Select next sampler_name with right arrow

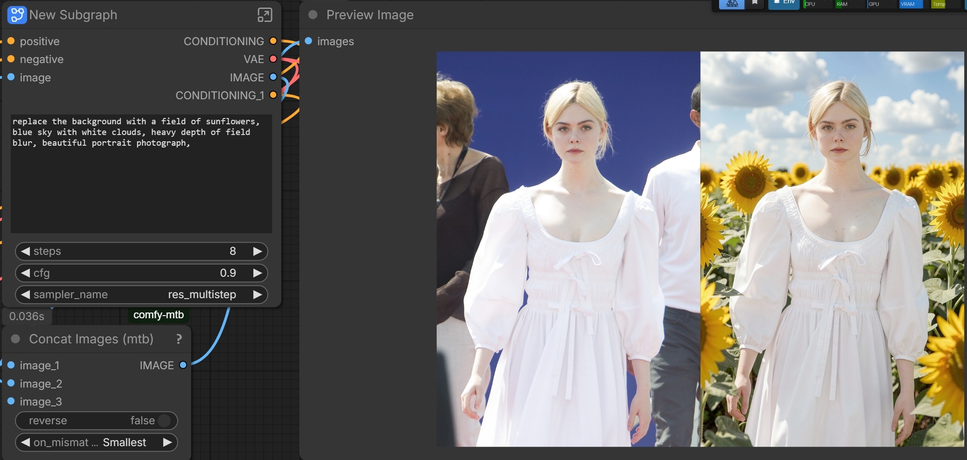pyautogui.click(x=258, y=295)
